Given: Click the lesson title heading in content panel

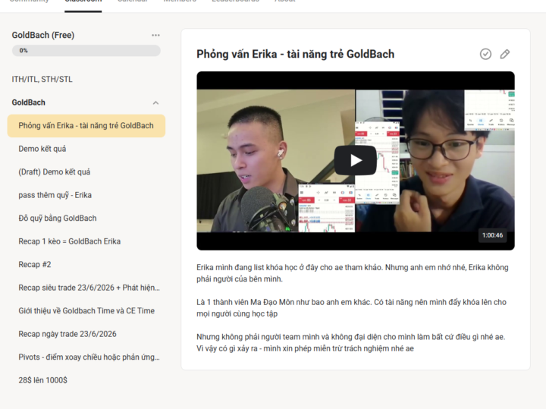Looking at the screenshot, I should 295,54.
